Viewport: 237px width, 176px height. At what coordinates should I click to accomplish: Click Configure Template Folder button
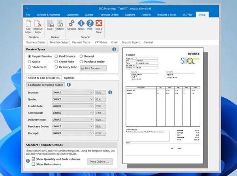(x=46, y=85)
